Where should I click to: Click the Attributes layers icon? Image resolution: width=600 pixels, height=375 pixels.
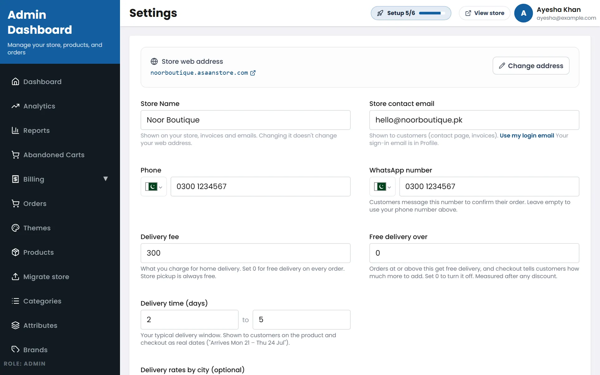click(15, 325)
